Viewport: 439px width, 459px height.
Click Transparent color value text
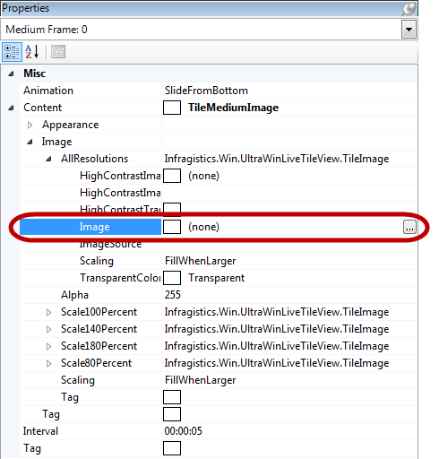[216, 278]
